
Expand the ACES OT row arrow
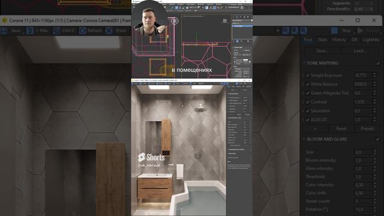click(x=304, y=120)
